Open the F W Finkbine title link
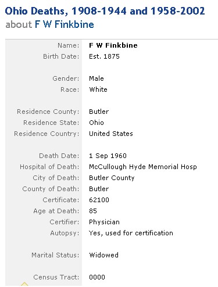Image resolution: width=218 pixels, height=287 pixels. click(x=65, y=24)
